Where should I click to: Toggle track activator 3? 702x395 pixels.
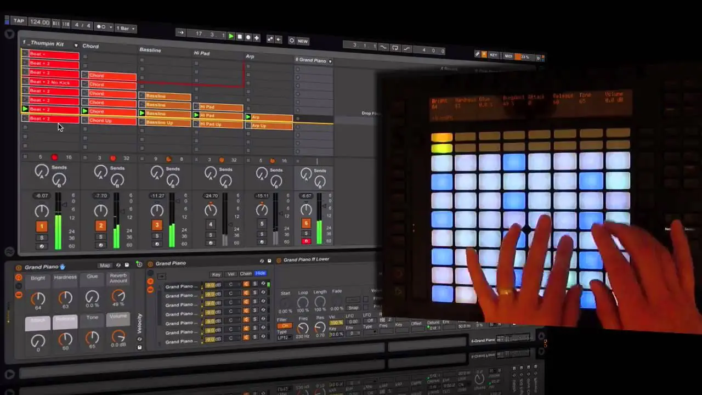pyautogui.click(x=157, y=225)
